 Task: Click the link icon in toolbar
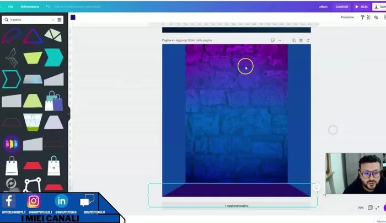pyautogui.click(x=376, y=17)
